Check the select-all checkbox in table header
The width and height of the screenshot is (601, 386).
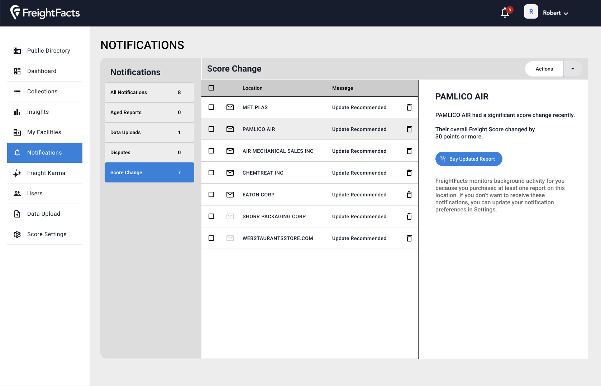[211, 88]
